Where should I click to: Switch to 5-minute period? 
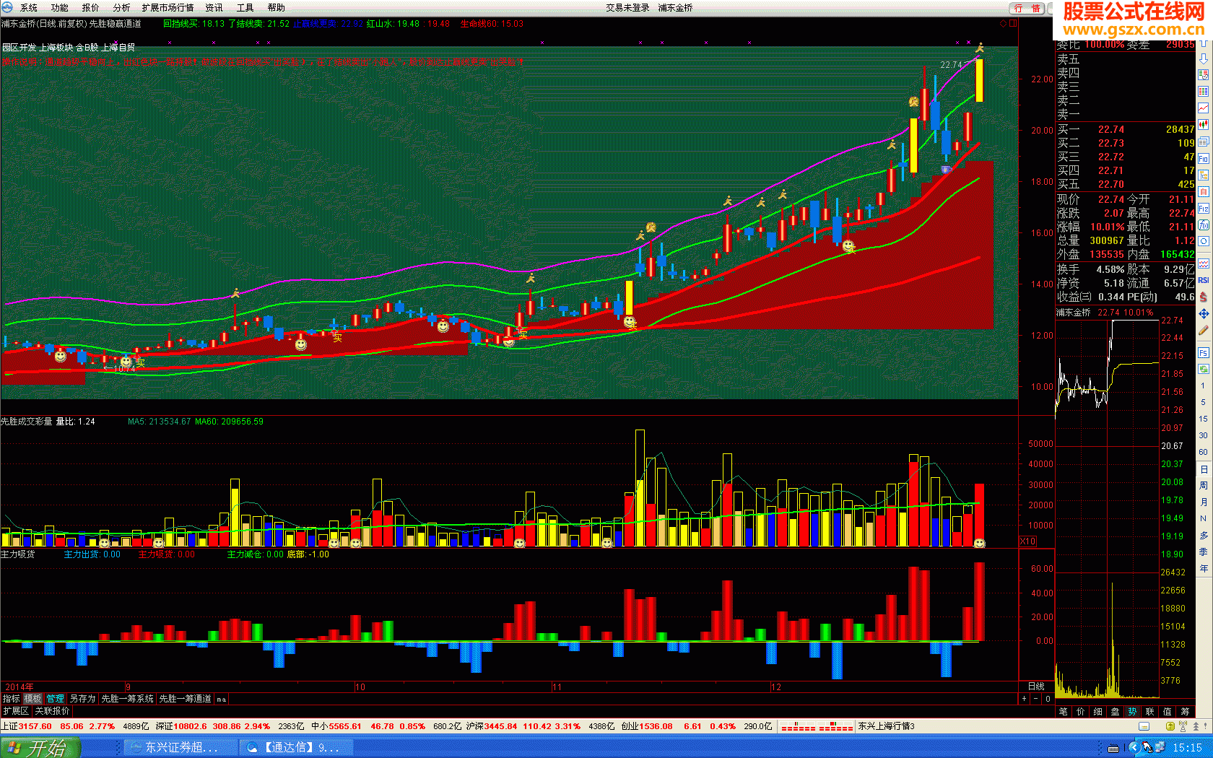[1204, 402]
